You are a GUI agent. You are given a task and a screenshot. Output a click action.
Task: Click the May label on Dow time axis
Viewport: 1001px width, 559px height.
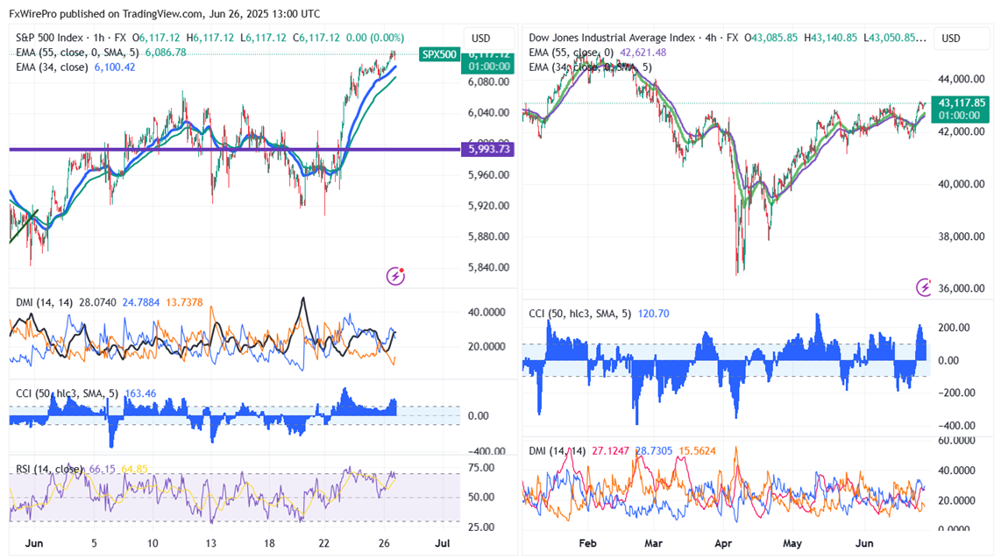coord(792,544)
